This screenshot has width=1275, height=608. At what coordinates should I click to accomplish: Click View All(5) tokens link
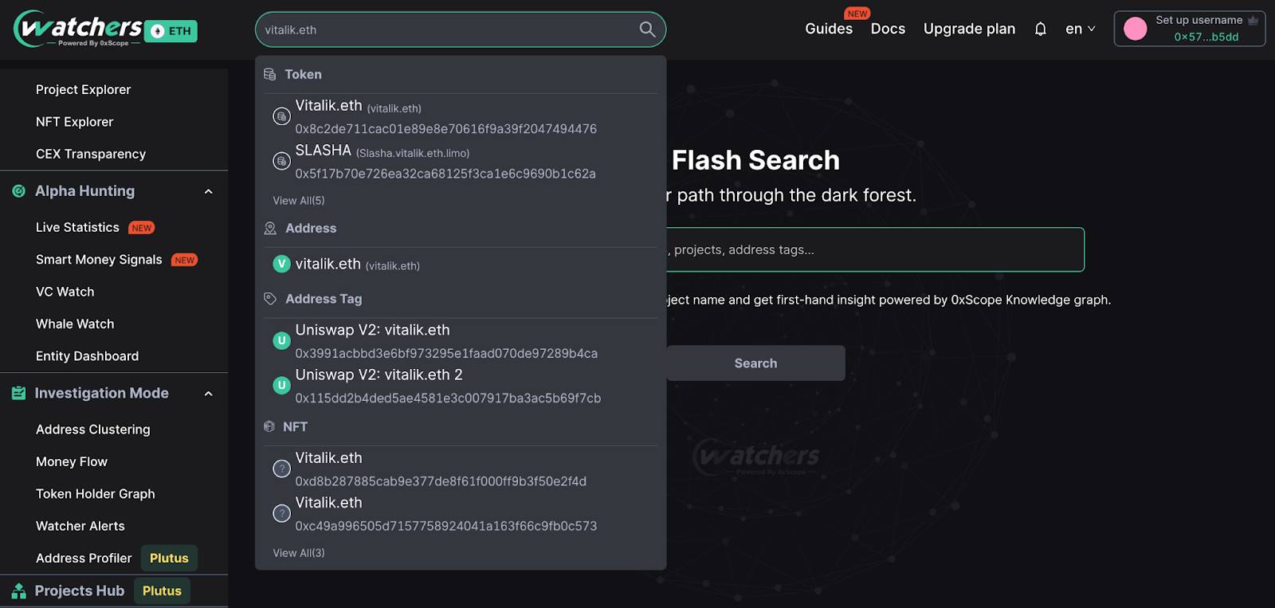click(x=299, y=201)
